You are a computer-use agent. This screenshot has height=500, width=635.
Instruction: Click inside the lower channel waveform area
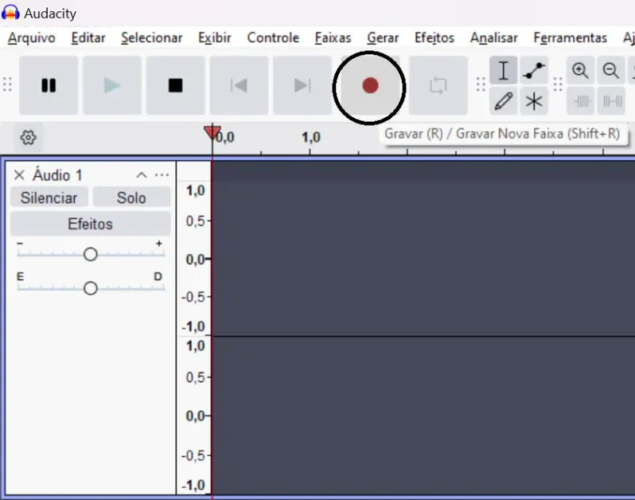coord(423,416)
